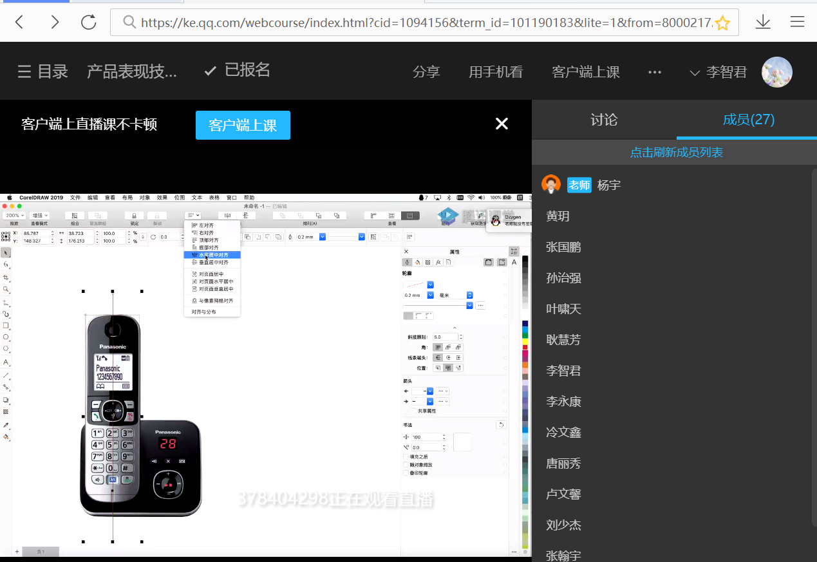The width and height of the screenshot is (817, 562).
Task: Select the Shape edit tool in the toolbox
Action: click(6, 264)
